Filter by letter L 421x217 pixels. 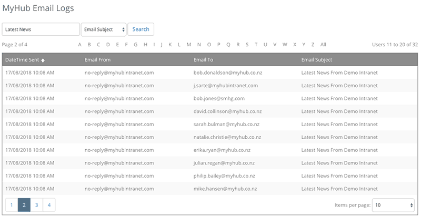[x=179, y=45]
